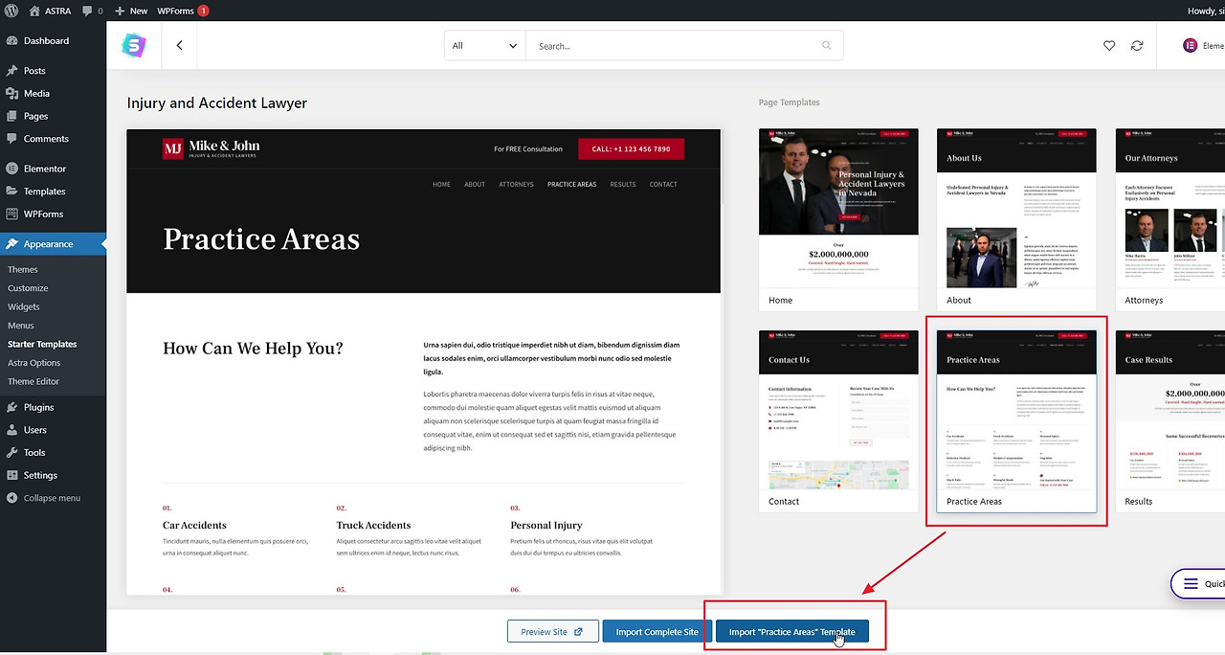The width and height of the screenshot is (1225, 655).
Task: Click the New content plus item
Action: click(x=131, y=11)
